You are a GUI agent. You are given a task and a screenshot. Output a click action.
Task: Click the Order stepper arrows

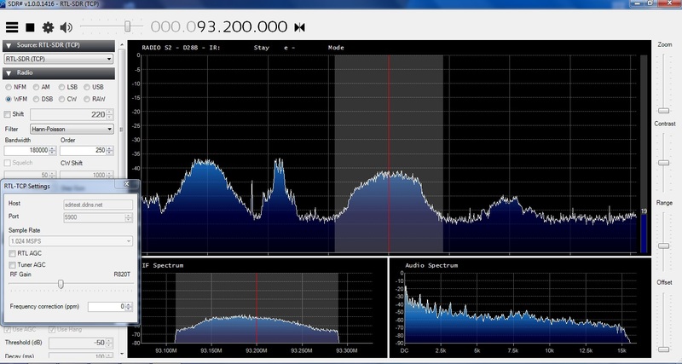pyautogui.click(x=110, y=151)
